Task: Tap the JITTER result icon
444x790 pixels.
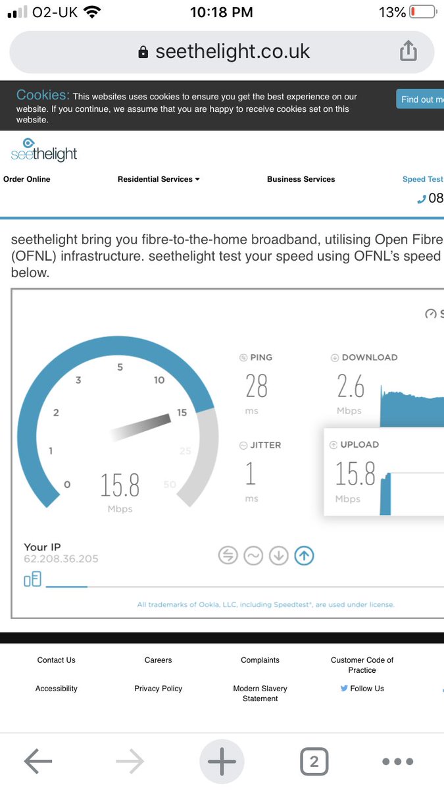Action: pos(243,445)
